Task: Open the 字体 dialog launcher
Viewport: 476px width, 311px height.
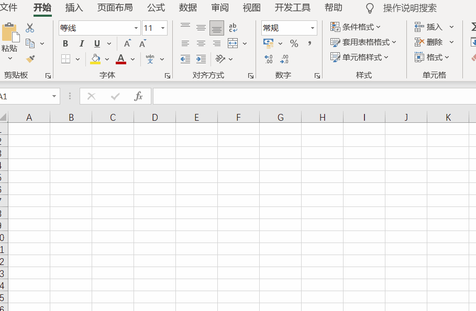Action: (x=167, y=76)
